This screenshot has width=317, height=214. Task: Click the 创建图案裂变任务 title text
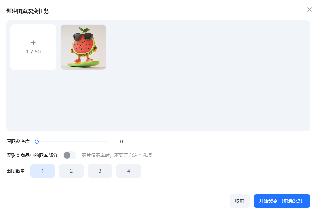click(x=28, y=11)
